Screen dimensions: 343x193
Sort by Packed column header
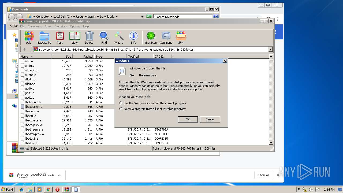(84, 56)
